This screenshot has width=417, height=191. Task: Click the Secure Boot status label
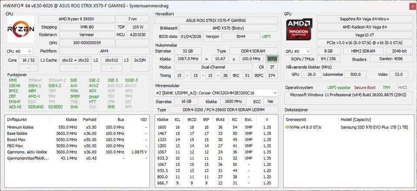coord(365,87)
